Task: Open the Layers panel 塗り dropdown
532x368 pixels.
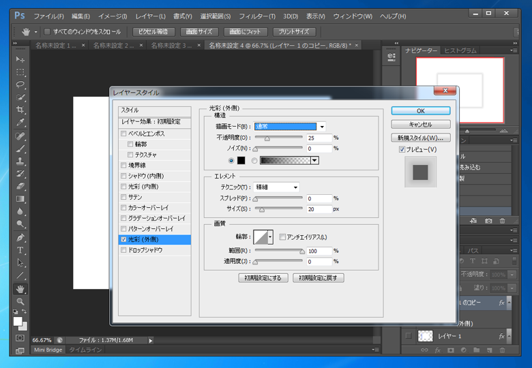Action: [512, 288]
